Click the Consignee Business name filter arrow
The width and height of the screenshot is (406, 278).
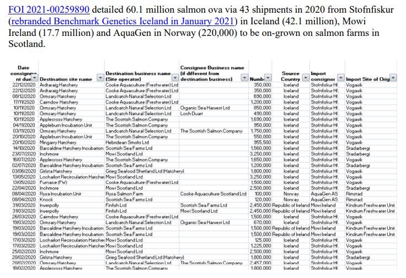245,78
